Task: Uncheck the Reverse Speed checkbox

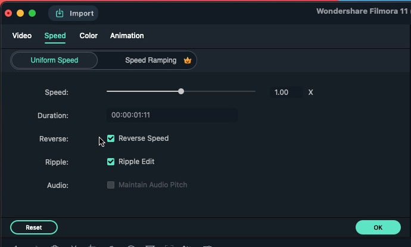Action: point(111,138)
